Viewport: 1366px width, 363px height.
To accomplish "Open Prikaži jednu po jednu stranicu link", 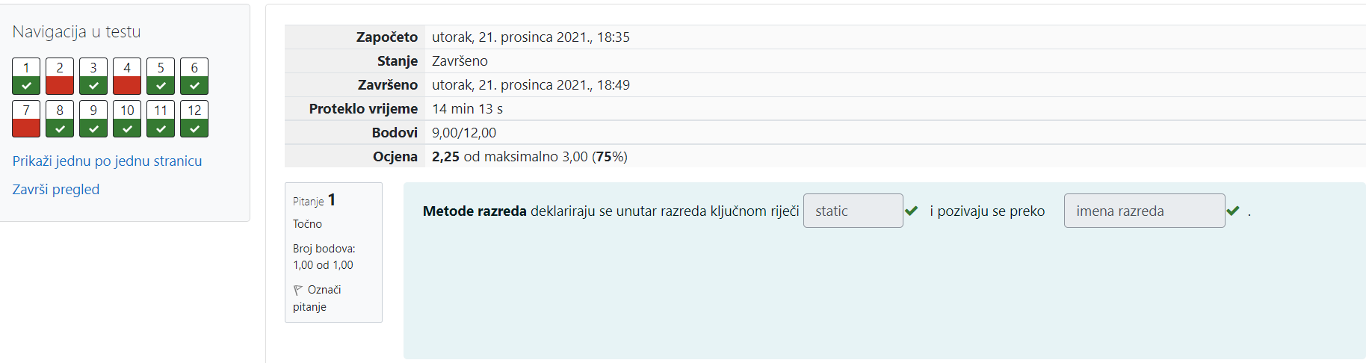I will click(x=107, y=161).
